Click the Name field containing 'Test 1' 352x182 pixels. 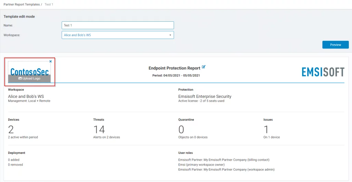[118, 25]
